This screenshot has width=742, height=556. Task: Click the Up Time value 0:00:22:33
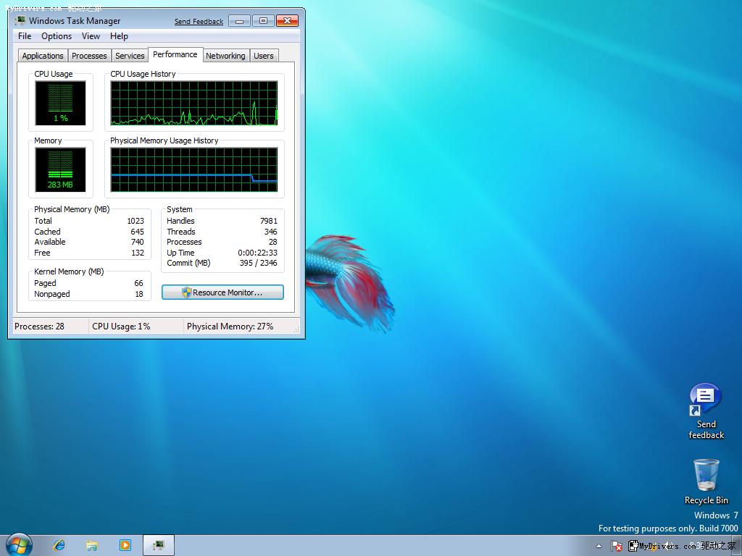click(x=257, y=253)
